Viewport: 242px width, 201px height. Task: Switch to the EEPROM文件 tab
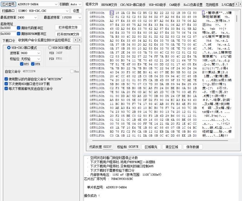(109, 5)
